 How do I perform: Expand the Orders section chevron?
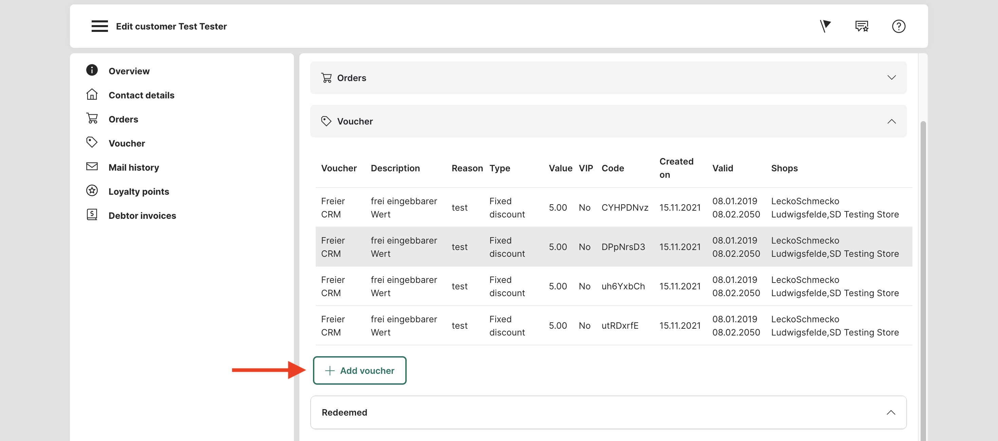tap(891, 78)
